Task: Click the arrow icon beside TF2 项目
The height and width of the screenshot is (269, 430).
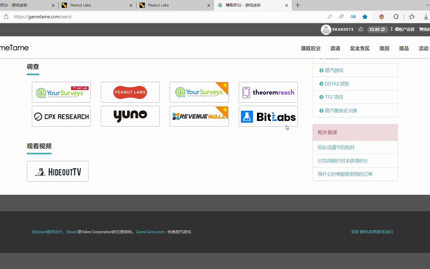Action: click(x=321, y=97)
